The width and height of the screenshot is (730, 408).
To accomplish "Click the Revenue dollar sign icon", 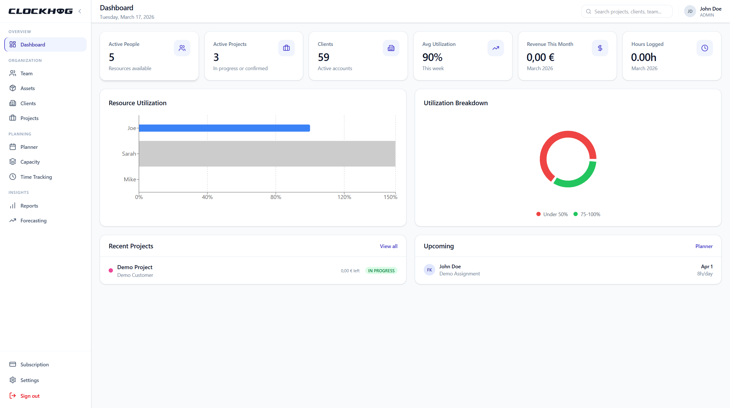I will (x=600, y=48).
